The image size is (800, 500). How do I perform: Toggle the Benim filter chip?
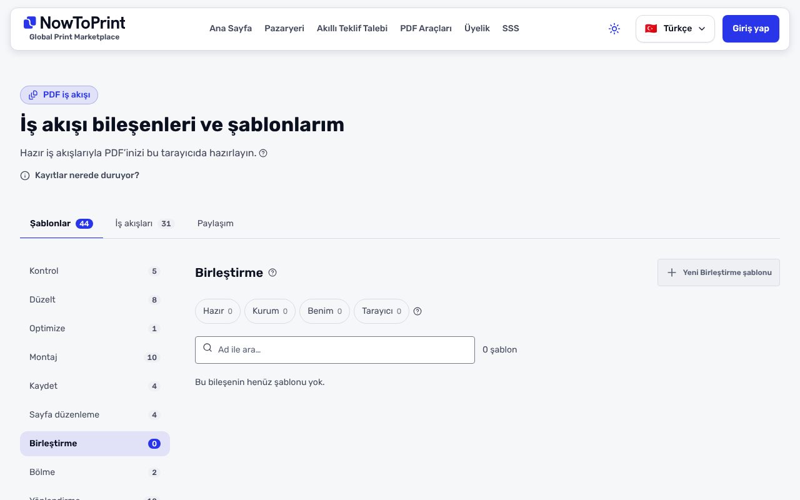coord(324,311)
